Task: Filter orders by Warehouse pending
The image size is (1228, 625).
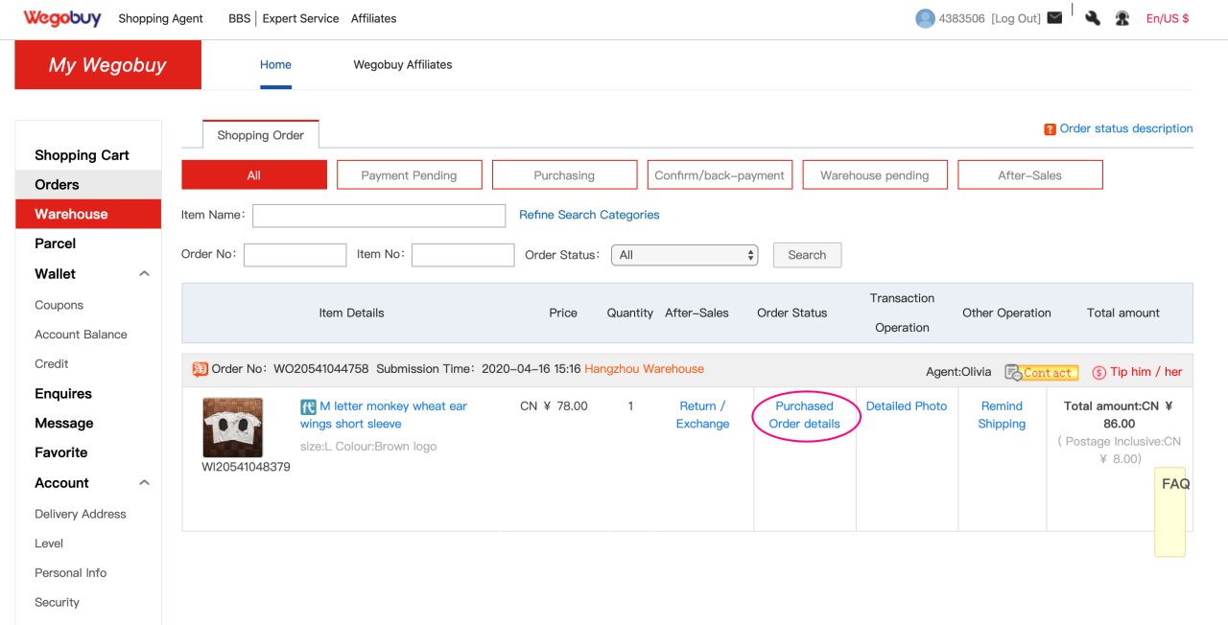Action: point(875,174)
